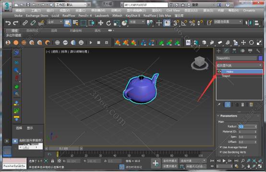Click the Mirror tool icon
The image size is (266, 172).
pos(249,23)
